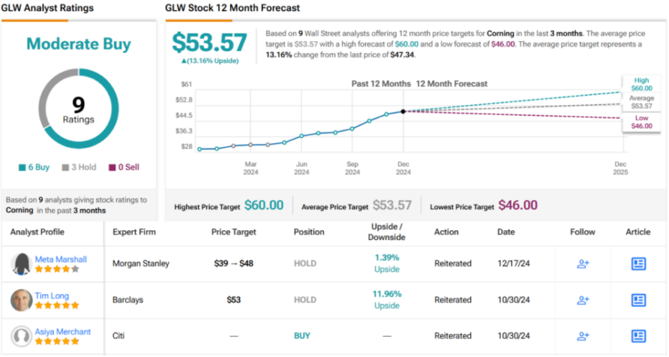Select the Dec 2024 black data point
The width and height of the screenshot is (669, 357).
[x=403, y=112]
